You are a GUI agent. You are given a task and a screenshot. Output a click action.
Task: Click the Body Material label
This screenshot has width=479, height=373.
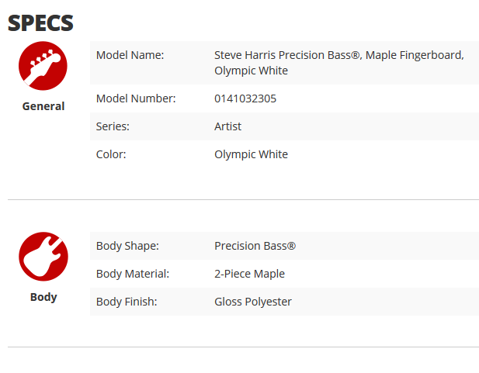click(x=133, y=274)
